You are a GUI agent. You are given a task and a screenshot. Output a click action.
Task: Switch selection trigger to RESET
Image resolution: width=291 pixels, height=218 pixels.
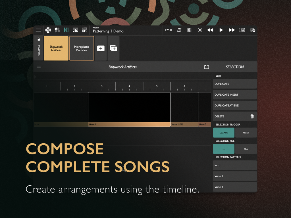point(246,133)
